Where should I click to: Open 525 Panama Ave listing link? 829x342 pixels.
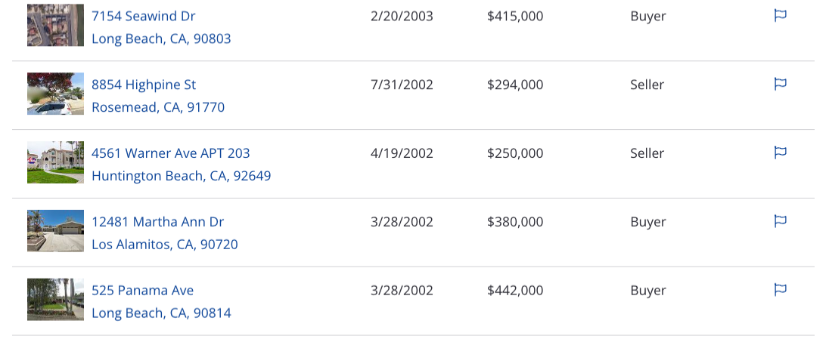point(143,291)
